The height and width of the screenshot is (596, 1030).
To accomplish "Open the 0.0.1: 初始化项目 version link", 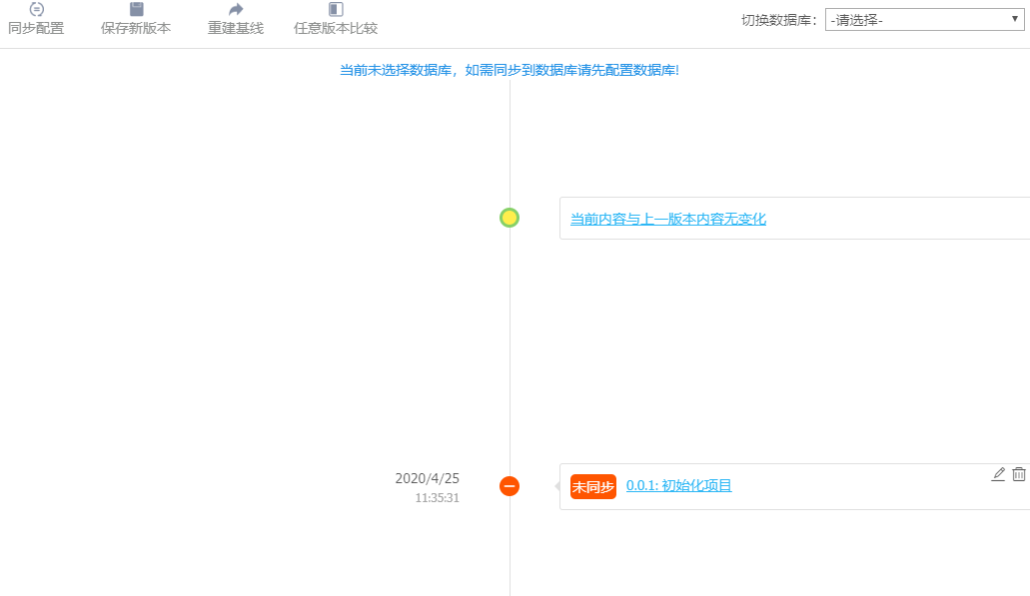I will 678,486.
